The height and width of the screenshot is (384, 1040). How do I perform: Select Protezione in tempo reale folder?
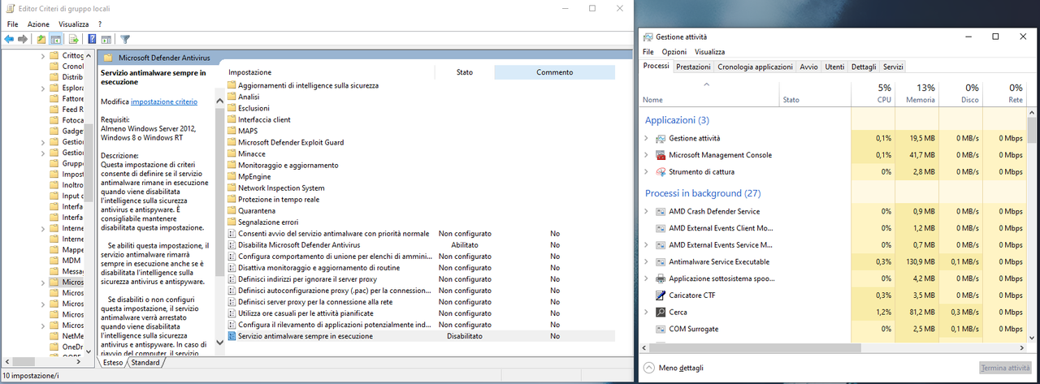point(279,199)
